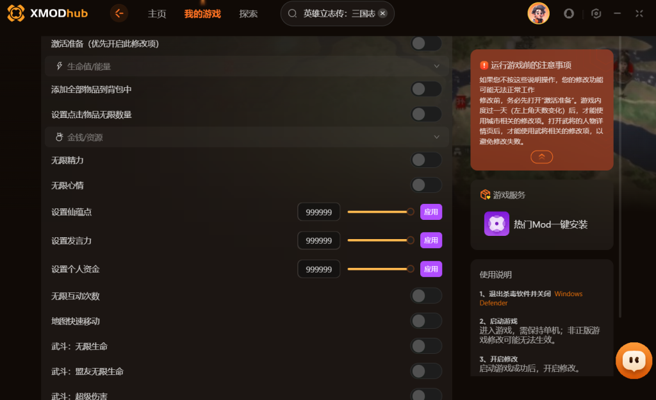The image size is (656, 400).
Task: Switch to the 探索 tab
Action: 248,14
